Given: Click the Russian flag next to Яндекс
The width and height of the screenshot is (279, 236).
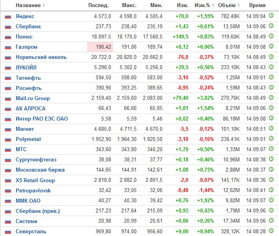Looking at the screenshot, I should tap(8, 17).
